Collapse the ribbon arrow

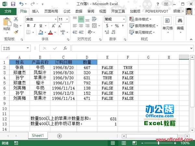tap(191, 39)
